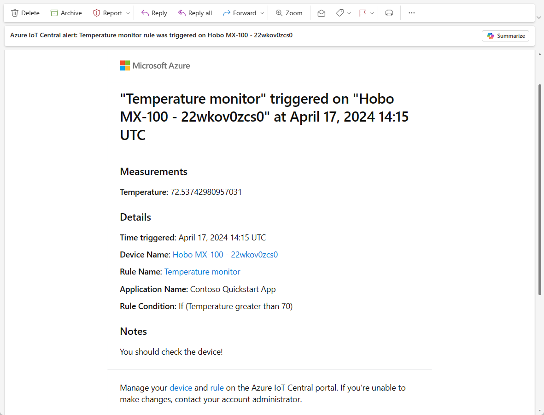
Task: Open the flag options dropdown arrow
Action: coord(372,13)
